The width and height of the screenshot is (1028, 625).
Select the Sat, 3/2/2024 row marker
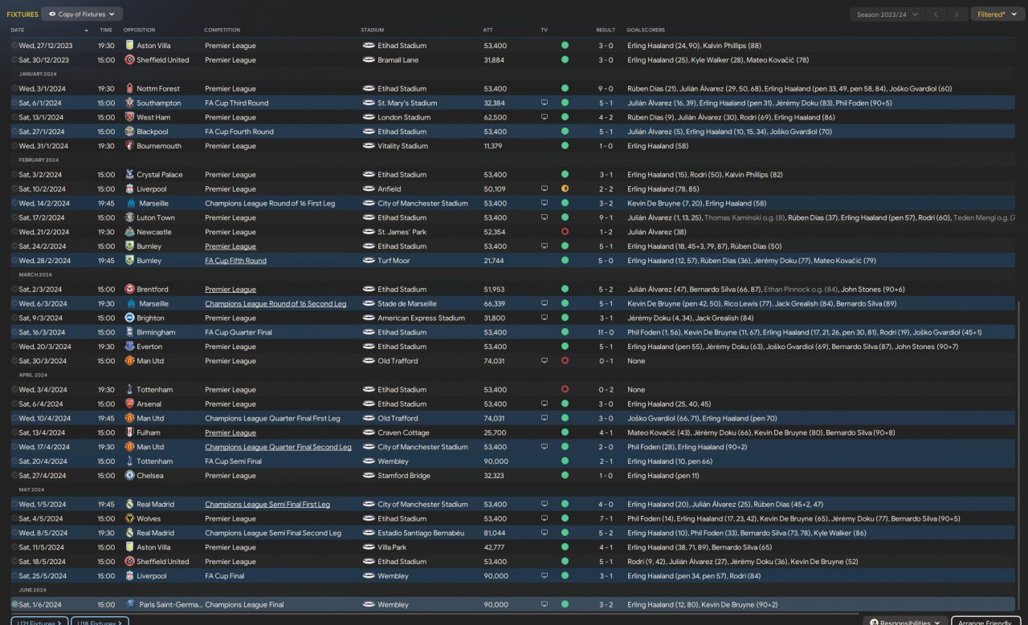pyautogui.click(x=14, y=175)
